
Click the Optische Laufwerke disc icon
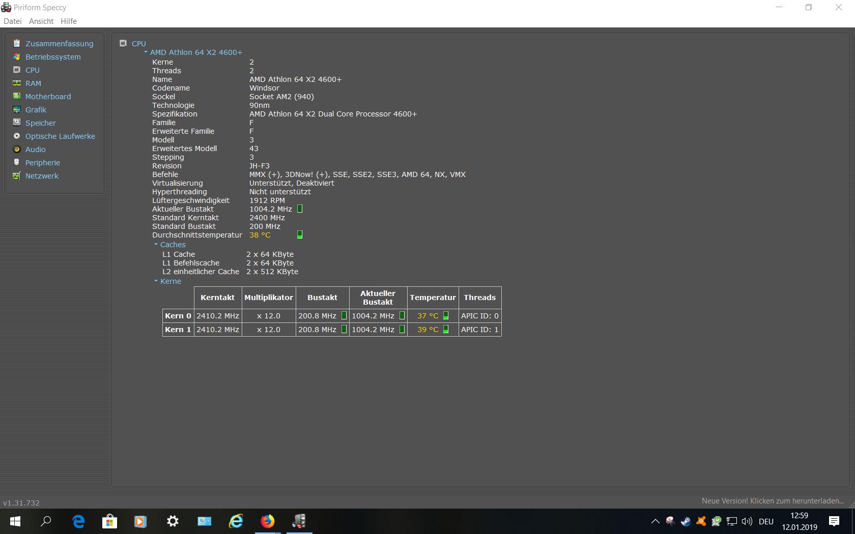pos(17,136)
